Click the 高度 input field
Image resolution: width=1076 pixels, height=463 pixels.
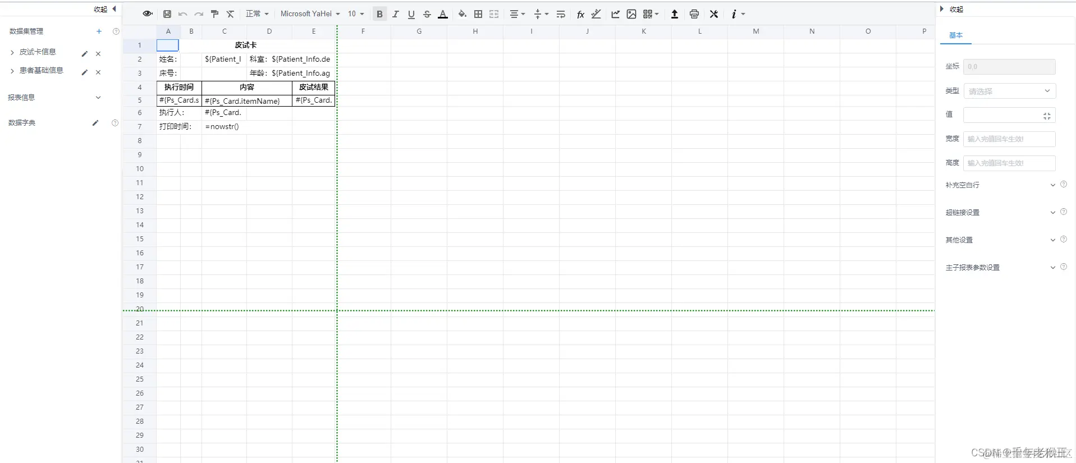click(x=1009, y=163)
